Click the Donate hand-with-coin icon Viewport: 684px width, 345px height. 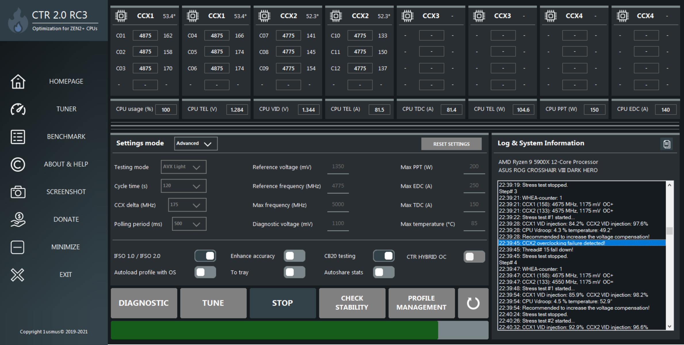pyautogui.click(x=18, y=220)
